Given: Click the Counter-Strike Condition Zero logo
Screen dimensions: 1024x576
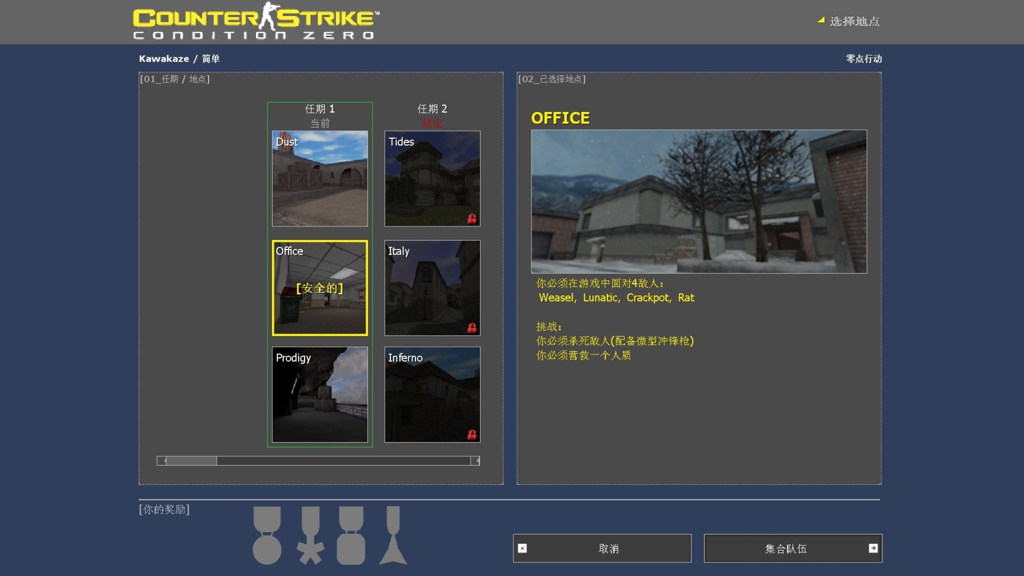Looking at the screenshot, I should point(256,21).
